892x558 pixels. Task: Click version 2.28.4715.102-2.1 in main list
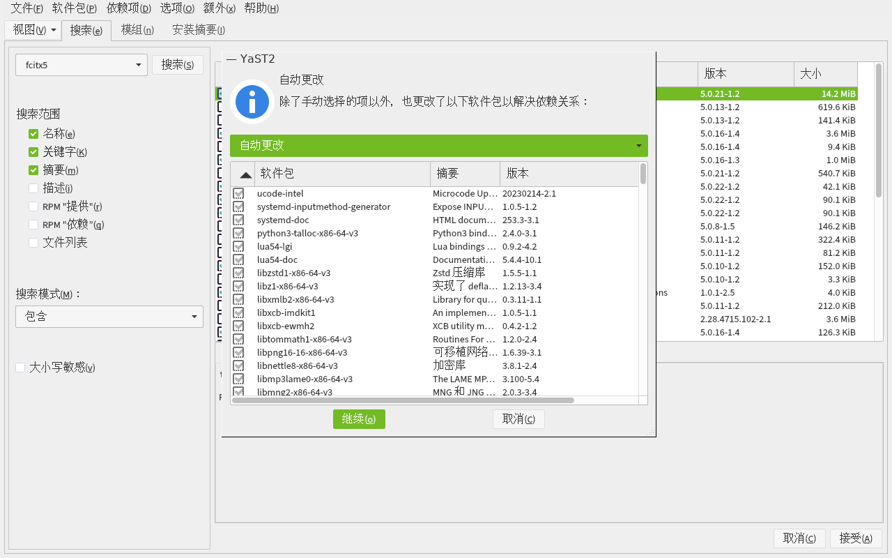(x=735, y=319)
